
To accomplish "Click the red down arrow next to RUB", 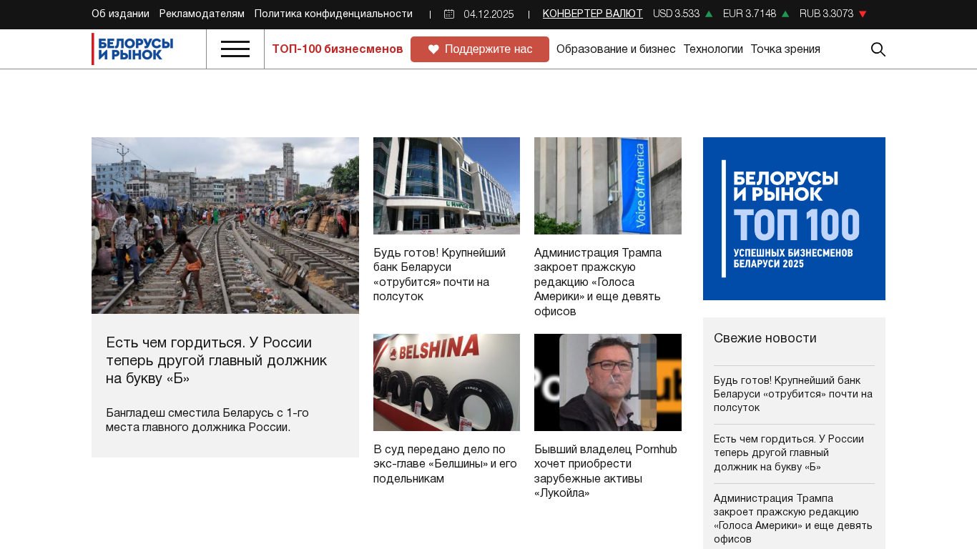I will coord(863,14).
